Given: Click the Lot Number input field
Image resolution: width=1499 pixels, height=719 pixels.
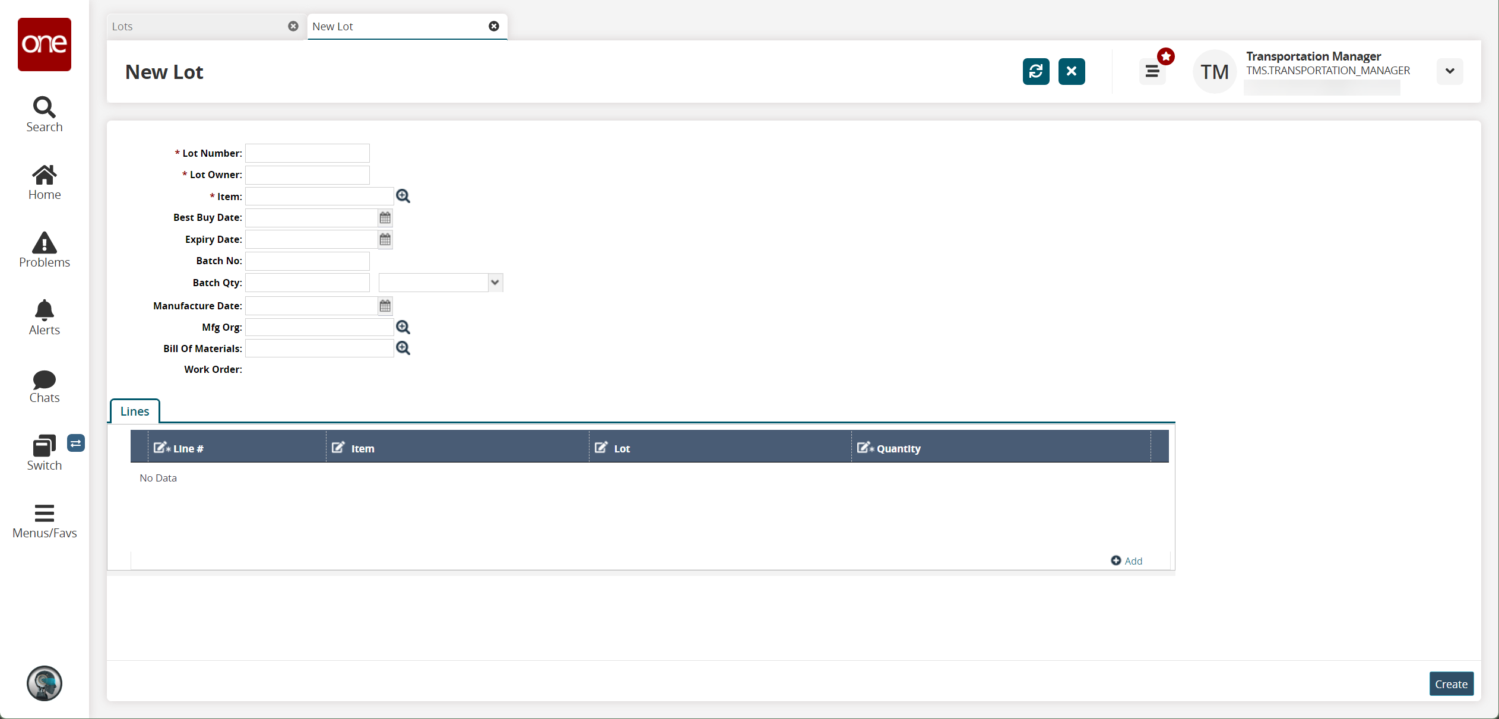Looking at the screenshot, I should click(308, 153).
